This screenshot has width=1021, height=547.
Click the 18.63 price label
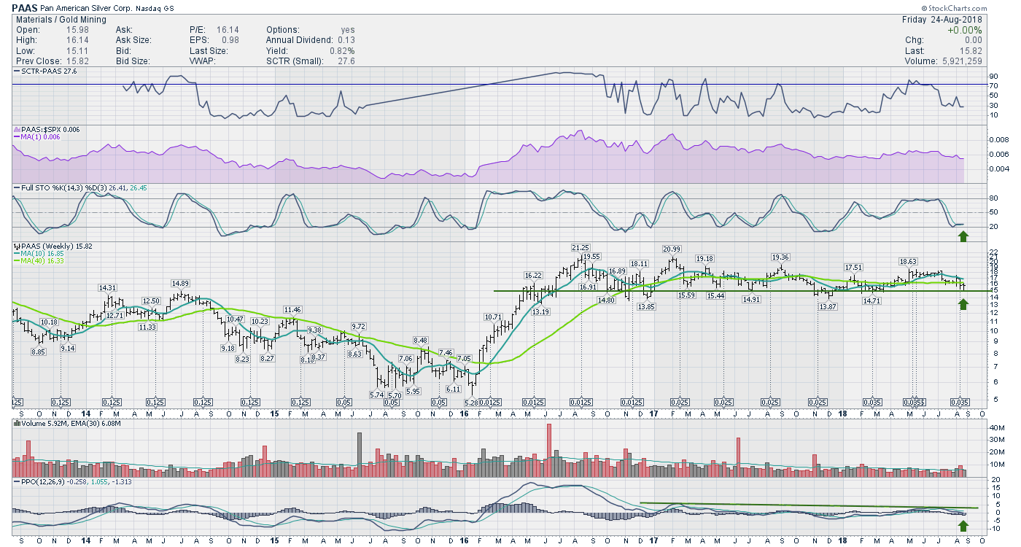click(908, 261)
